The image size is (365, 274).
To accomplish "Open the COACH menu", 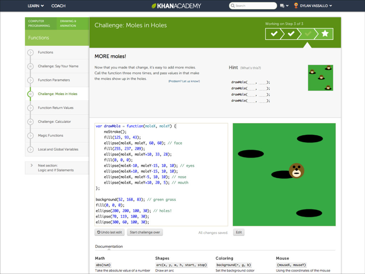I will pyautogui.click(x=58, y=6).
